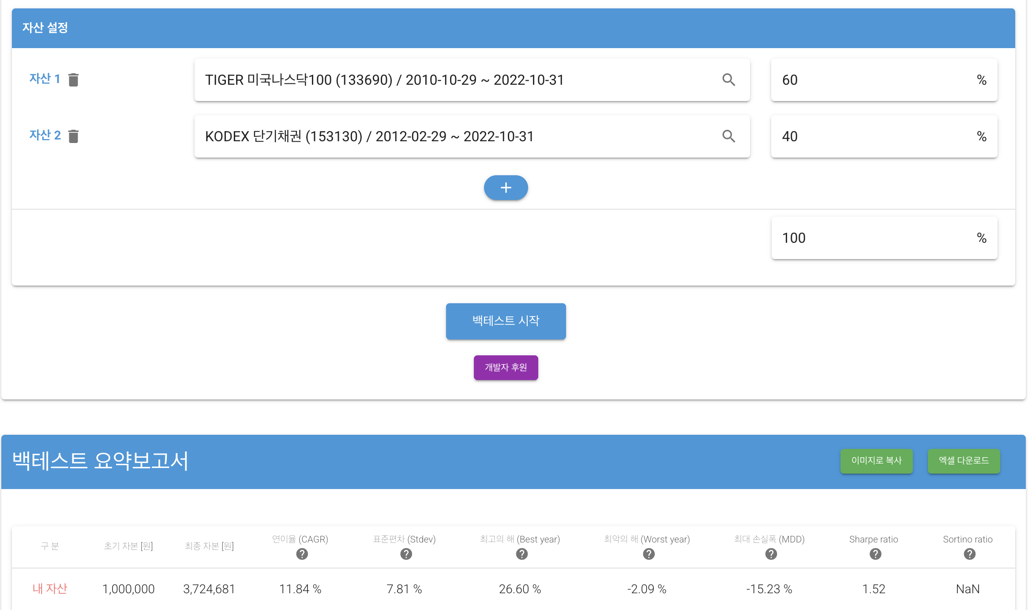1028x610 pixels.
Task: Click total weight field showing 100
Action: pyautogui.click(x=874, y=238)
